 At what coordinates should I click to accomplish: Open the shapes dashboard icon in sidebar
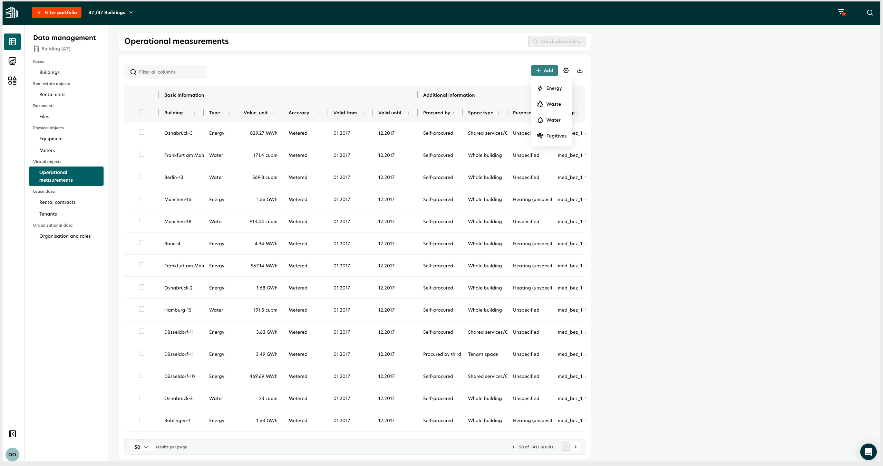tap(12, 80)
